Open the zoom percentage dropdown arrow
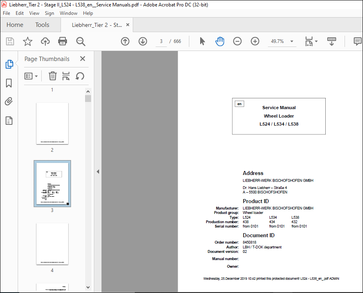 pos(292,41)
